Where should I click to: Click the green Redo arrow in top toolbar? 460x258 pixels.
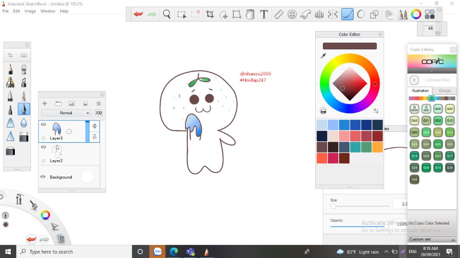pos(152,14)
